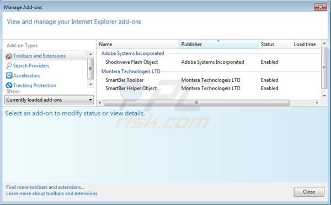This screenshot has width=331, height=205.
Task: Close the Manage Add-ons window
Action: (x=320, y=7)
